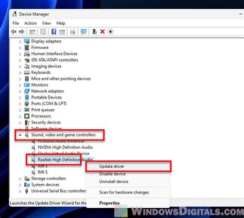Click the Imaging devices camera icon
This screenshot has height=218, width=244.
point(27,66)
